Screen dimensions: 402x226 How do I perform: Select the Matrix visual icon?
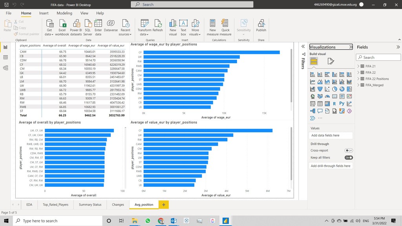[327, 104]
